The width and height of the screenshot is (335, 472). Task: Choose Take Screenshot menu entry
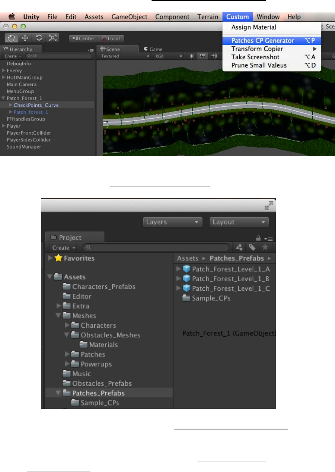272,57
